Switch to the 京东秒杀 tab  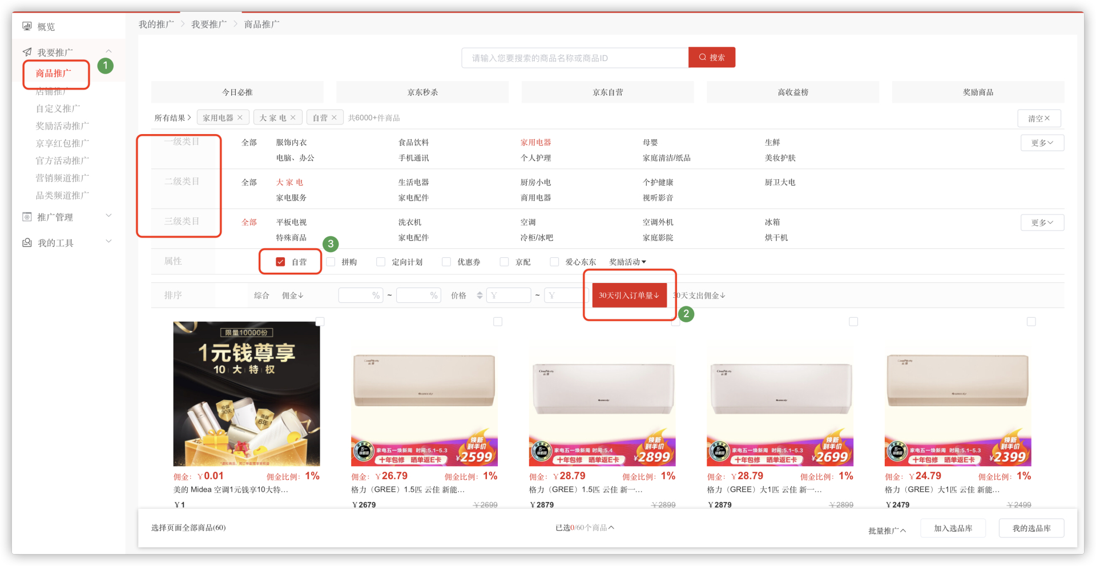tap(422, 92)
